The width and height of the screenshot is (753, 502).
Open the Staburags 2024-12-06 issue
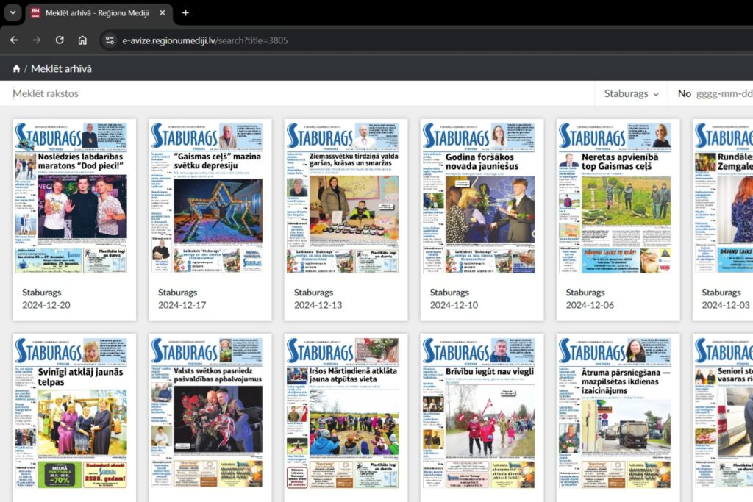(x=618, y=220)
